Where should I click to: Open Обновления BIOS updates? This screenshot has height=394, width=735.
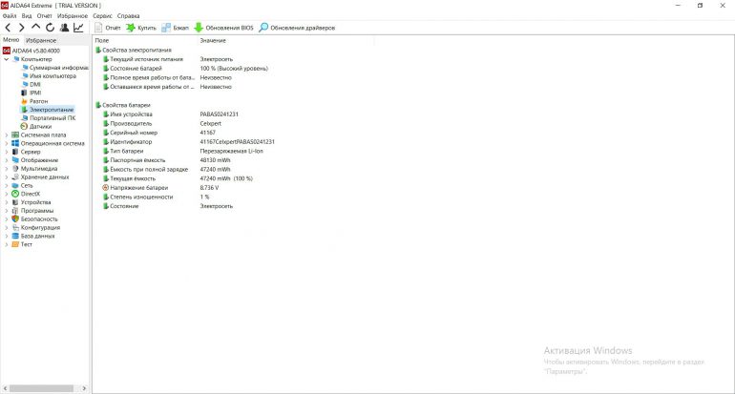coord(223,28)
